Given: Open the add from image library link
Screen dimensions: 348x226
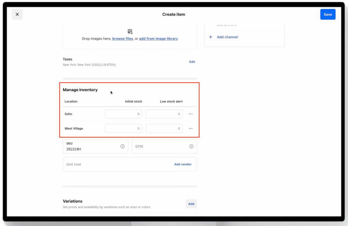Looking at the screenshot, I should pos(158,38).
